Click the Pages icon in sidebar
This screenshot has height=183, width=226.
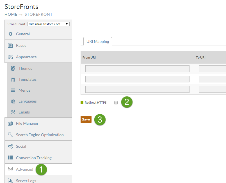(10, 45)
